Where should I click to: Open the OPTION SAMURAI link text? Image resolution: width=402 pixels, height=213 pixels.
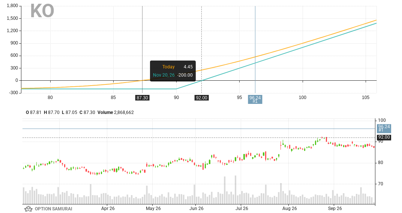53,209
